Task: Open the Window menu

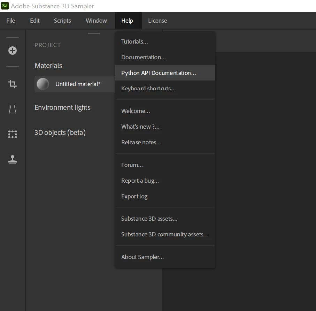Action: pos(96,21)
